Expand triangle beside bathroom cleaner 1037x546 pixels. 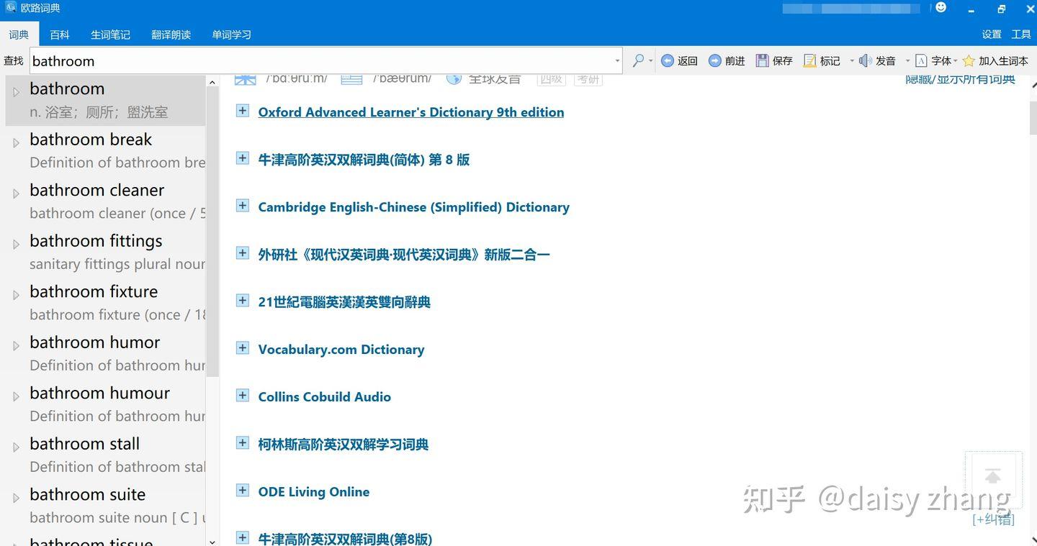(16, 194)
